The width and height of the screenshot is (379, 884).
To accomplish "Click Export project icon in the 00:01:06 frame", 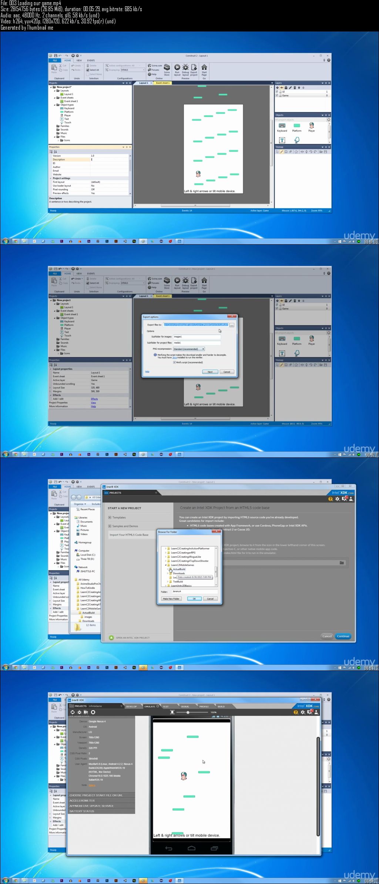I will 194,67.
